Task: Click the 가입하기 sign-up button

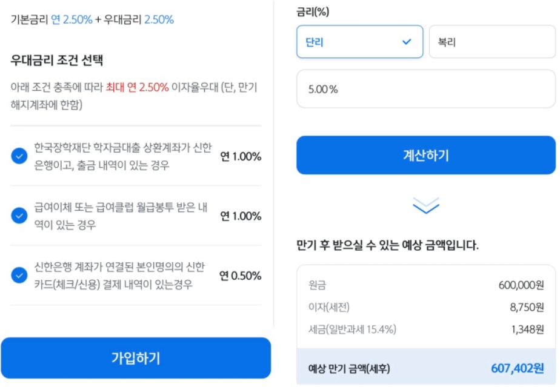Action: coord(136,358)
